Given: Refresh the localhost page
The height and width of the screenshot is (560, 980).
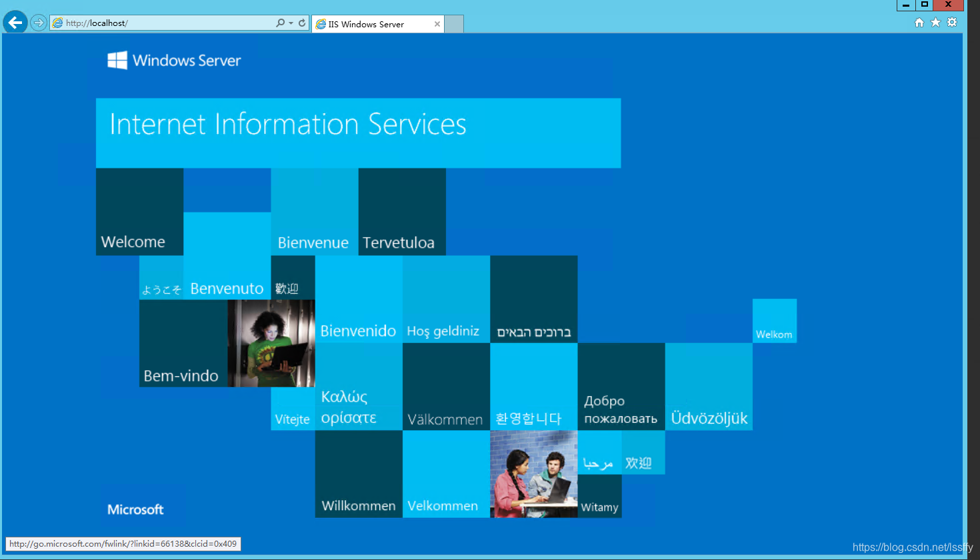Looking at the screenshot, I should click(302, 23).
